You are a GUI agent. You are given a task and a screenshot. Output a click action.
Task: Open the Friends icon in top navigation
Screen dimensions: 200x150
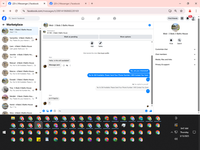98,18
